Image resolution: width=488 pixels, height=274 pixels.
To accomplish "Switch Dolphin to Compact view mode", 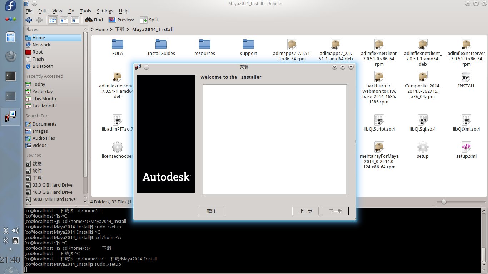I will click(x=64, y=20).
